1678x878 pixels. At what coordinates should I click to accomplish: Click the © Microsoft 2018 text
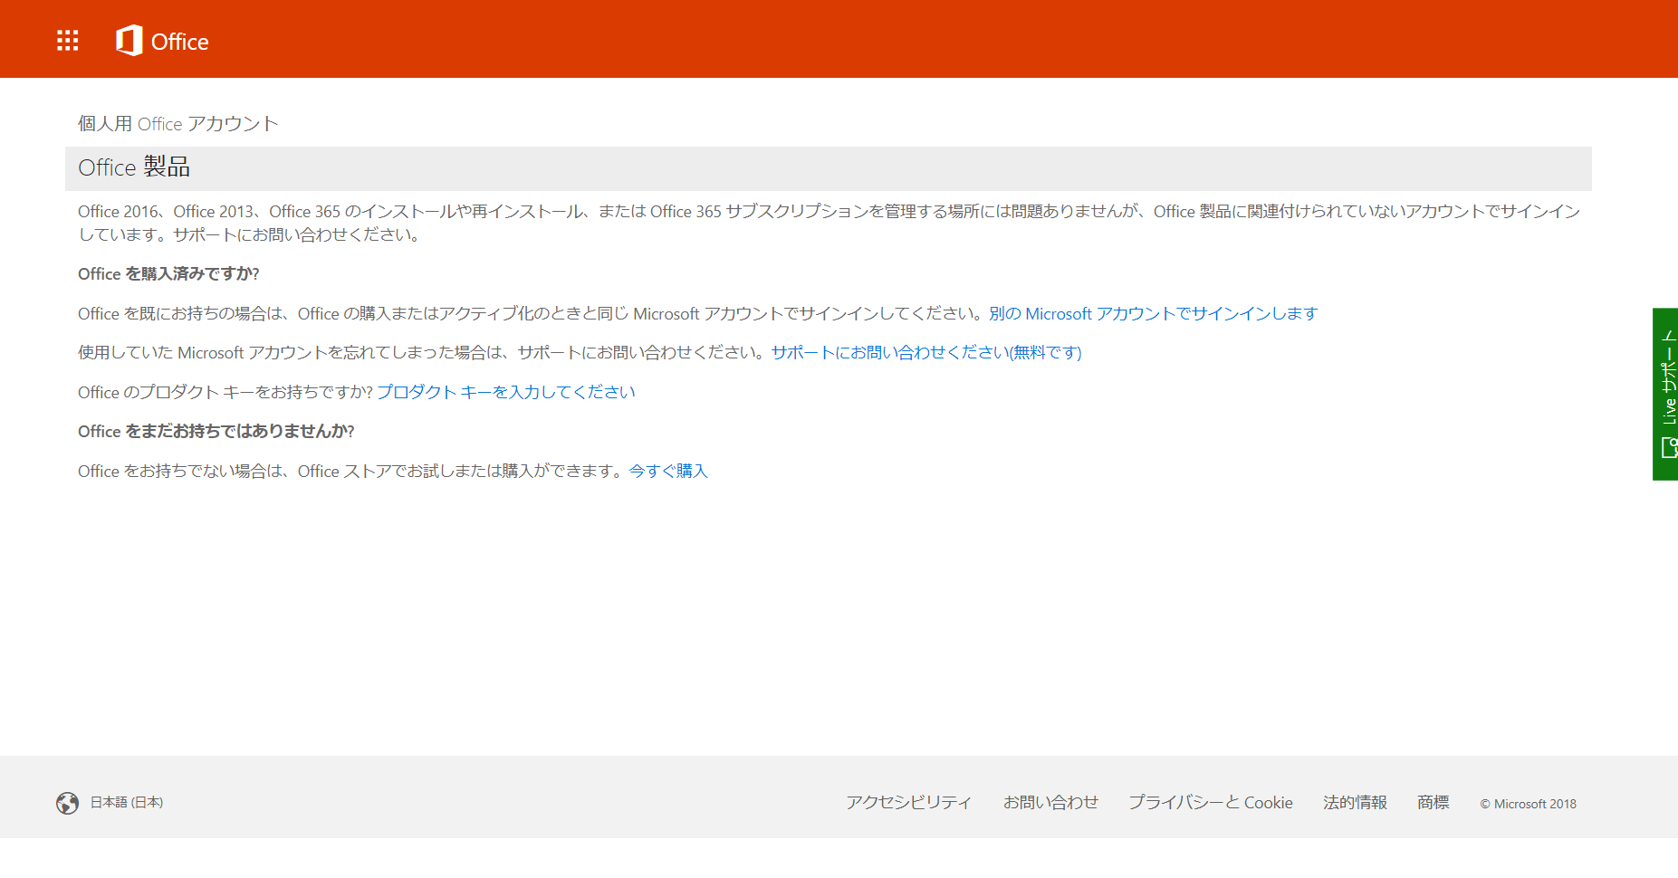pos(1529,804)
